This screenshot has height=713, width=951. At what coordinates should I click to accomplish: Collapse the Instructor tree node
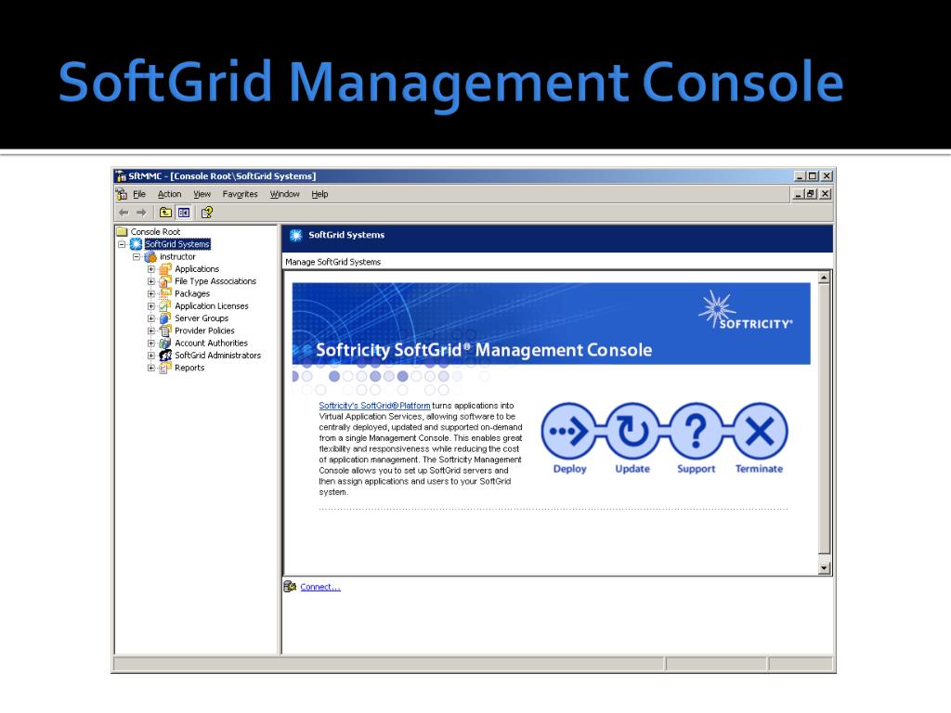click(x=137, y=257)
